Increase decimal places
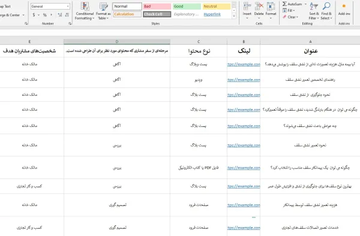The image size is (360, 236). (60, 15)
